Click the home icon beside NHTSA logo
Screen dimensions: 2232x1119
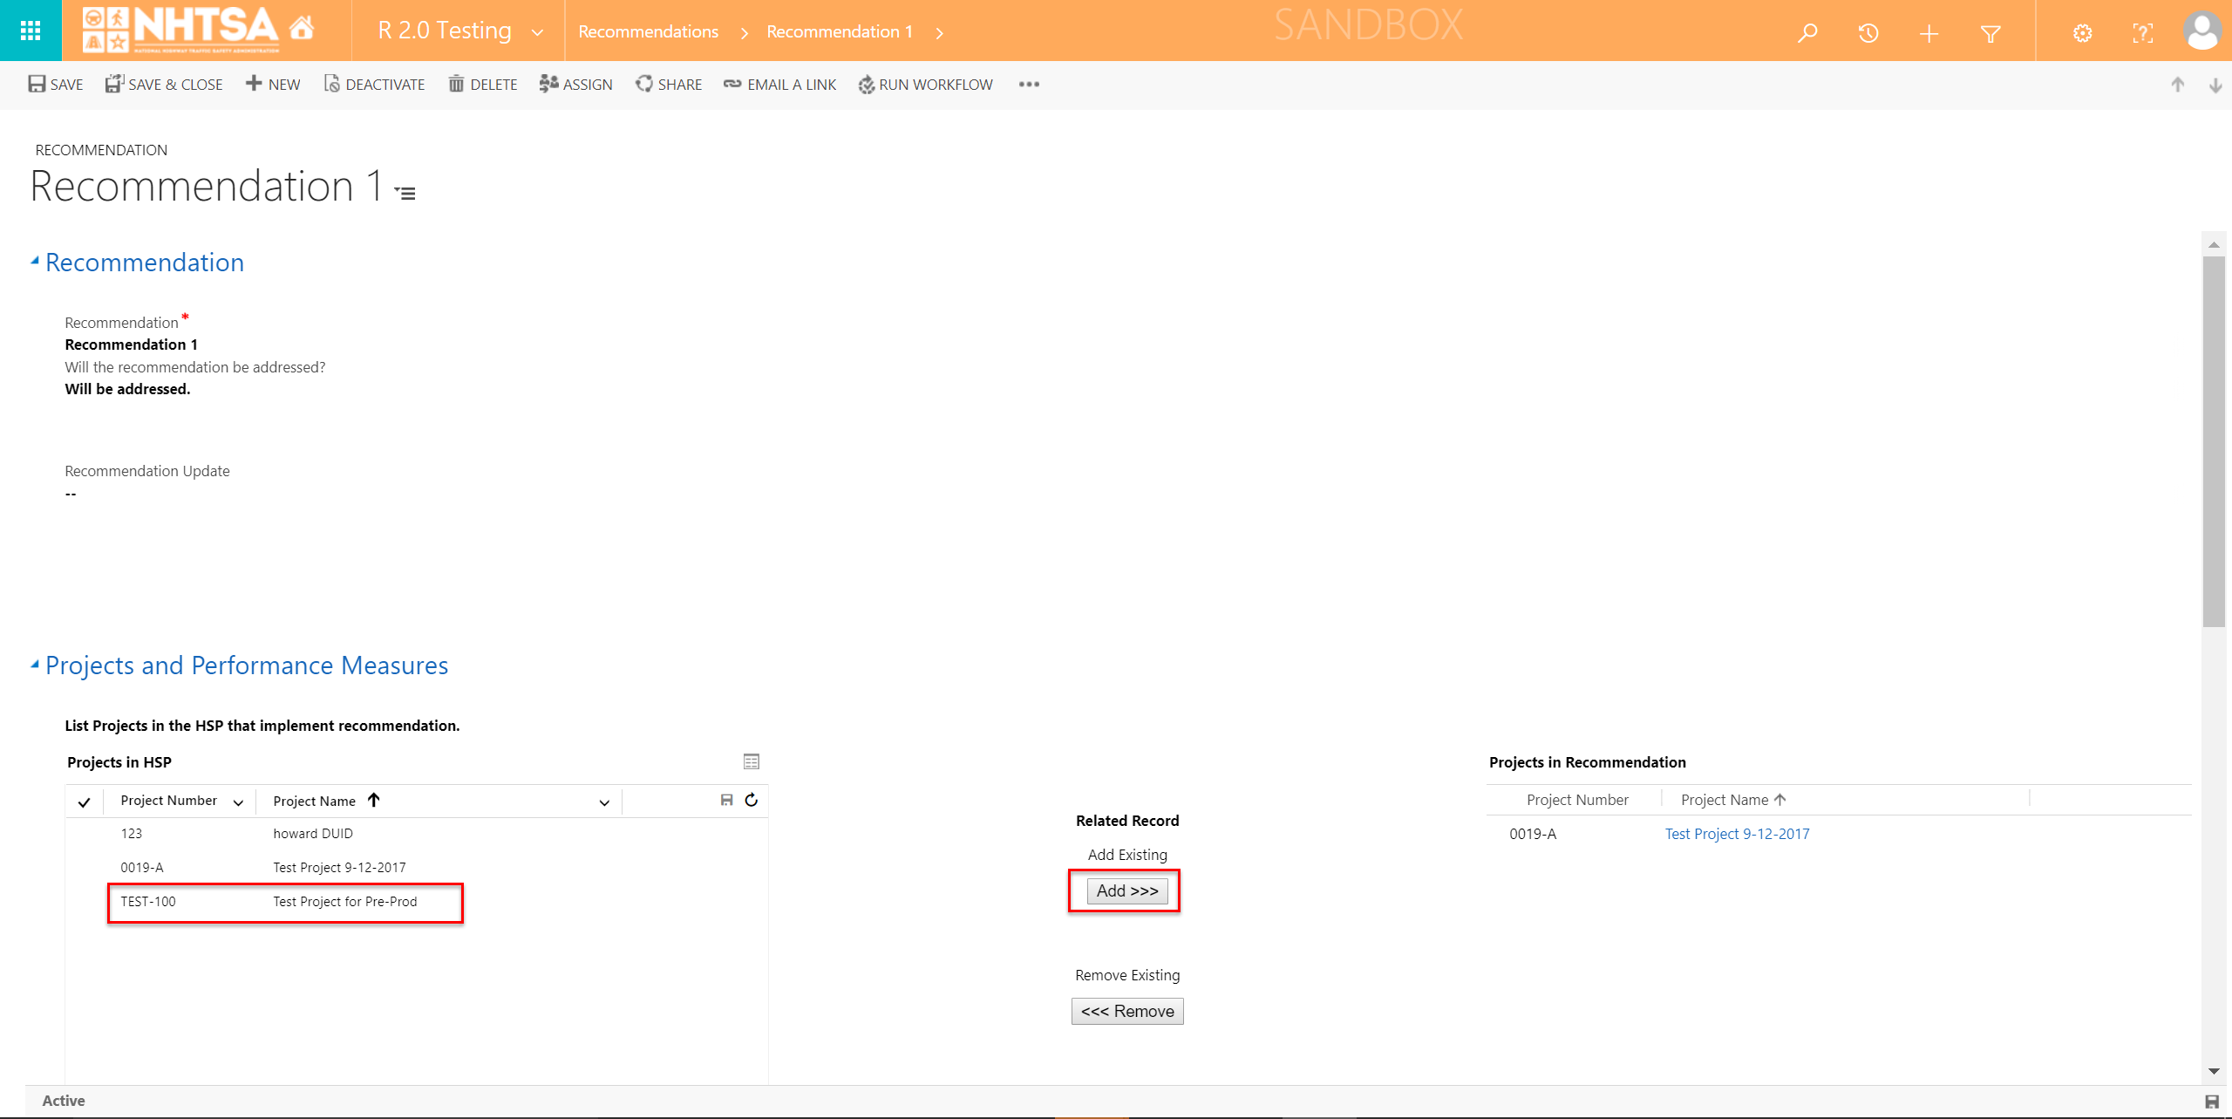[x=302, y=29]
